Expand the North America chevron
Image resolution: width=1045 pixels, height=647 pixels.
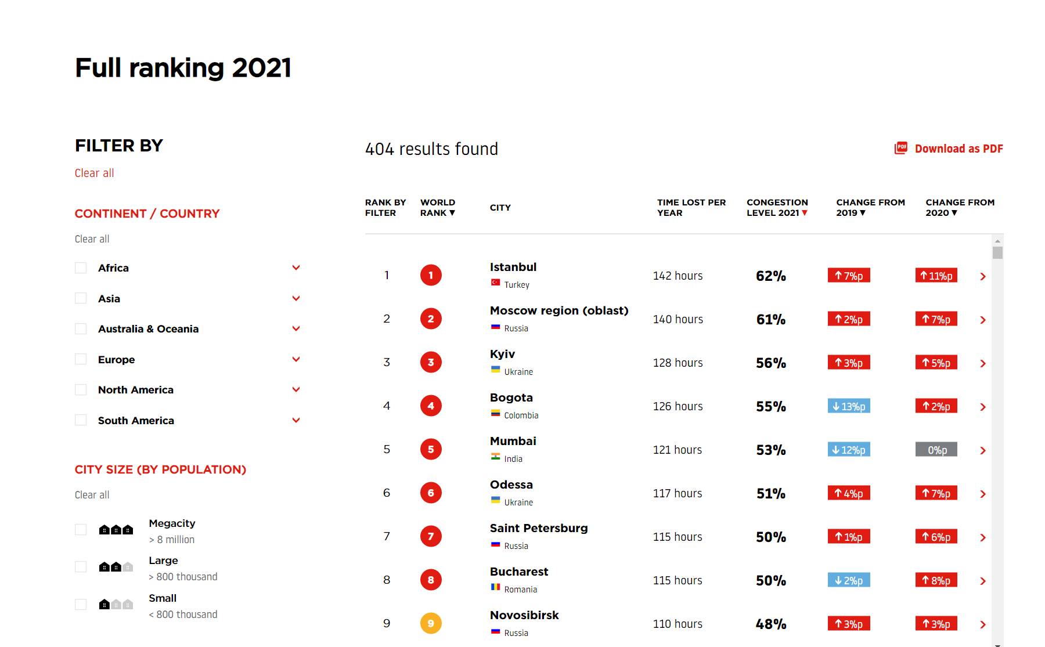(296, 389)
